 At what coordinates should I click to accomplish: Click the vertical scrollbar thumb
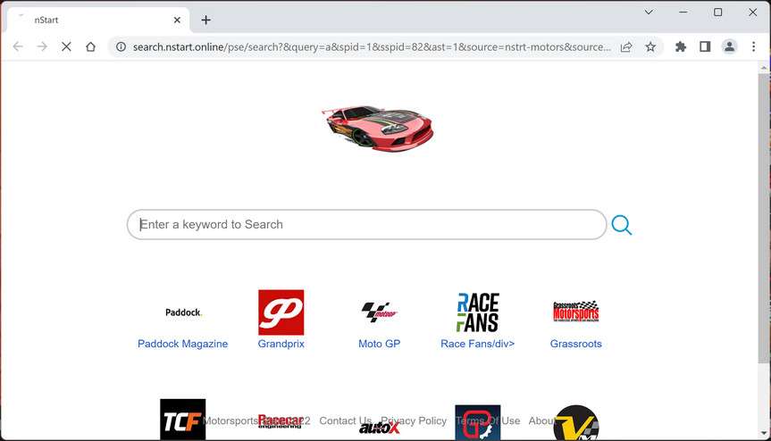[764, 219]
